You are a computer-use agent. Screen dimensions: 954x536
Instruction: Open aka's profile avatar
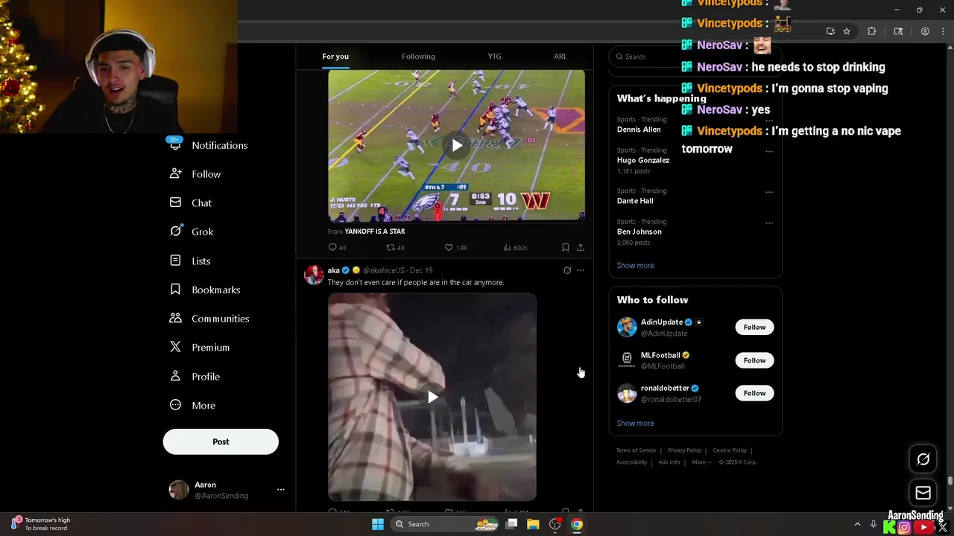pos(314,275)
